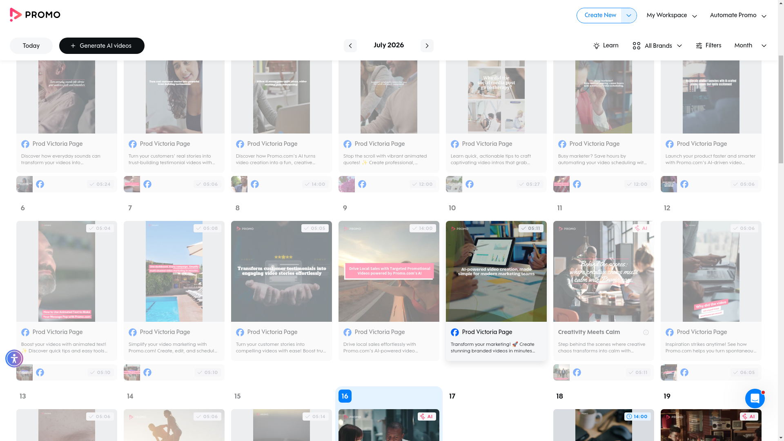Click the Learn lightbulb icon
784x441 pixels.
click(x=597, y=46)
